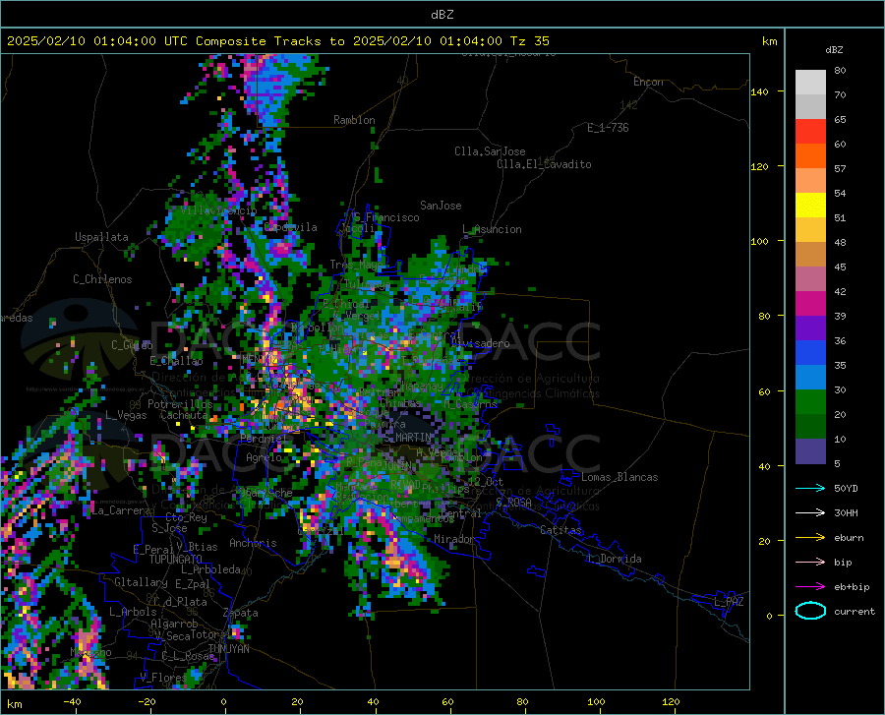Select the magenta 39 dBZ color swatch
Image resolution: width=885 pixels, height=715 pixels.
click(810, 304)
